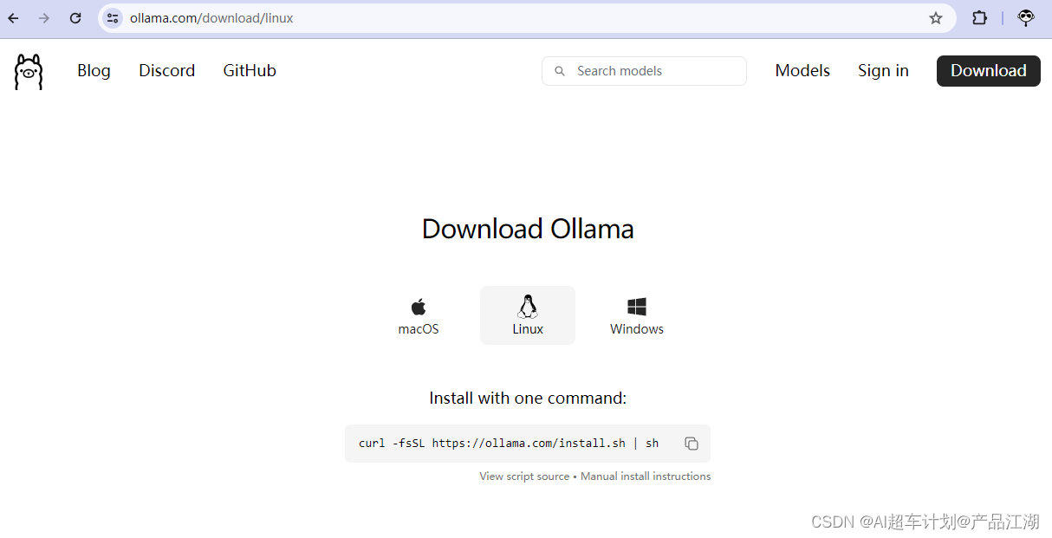Select the Windows download option

637,316
